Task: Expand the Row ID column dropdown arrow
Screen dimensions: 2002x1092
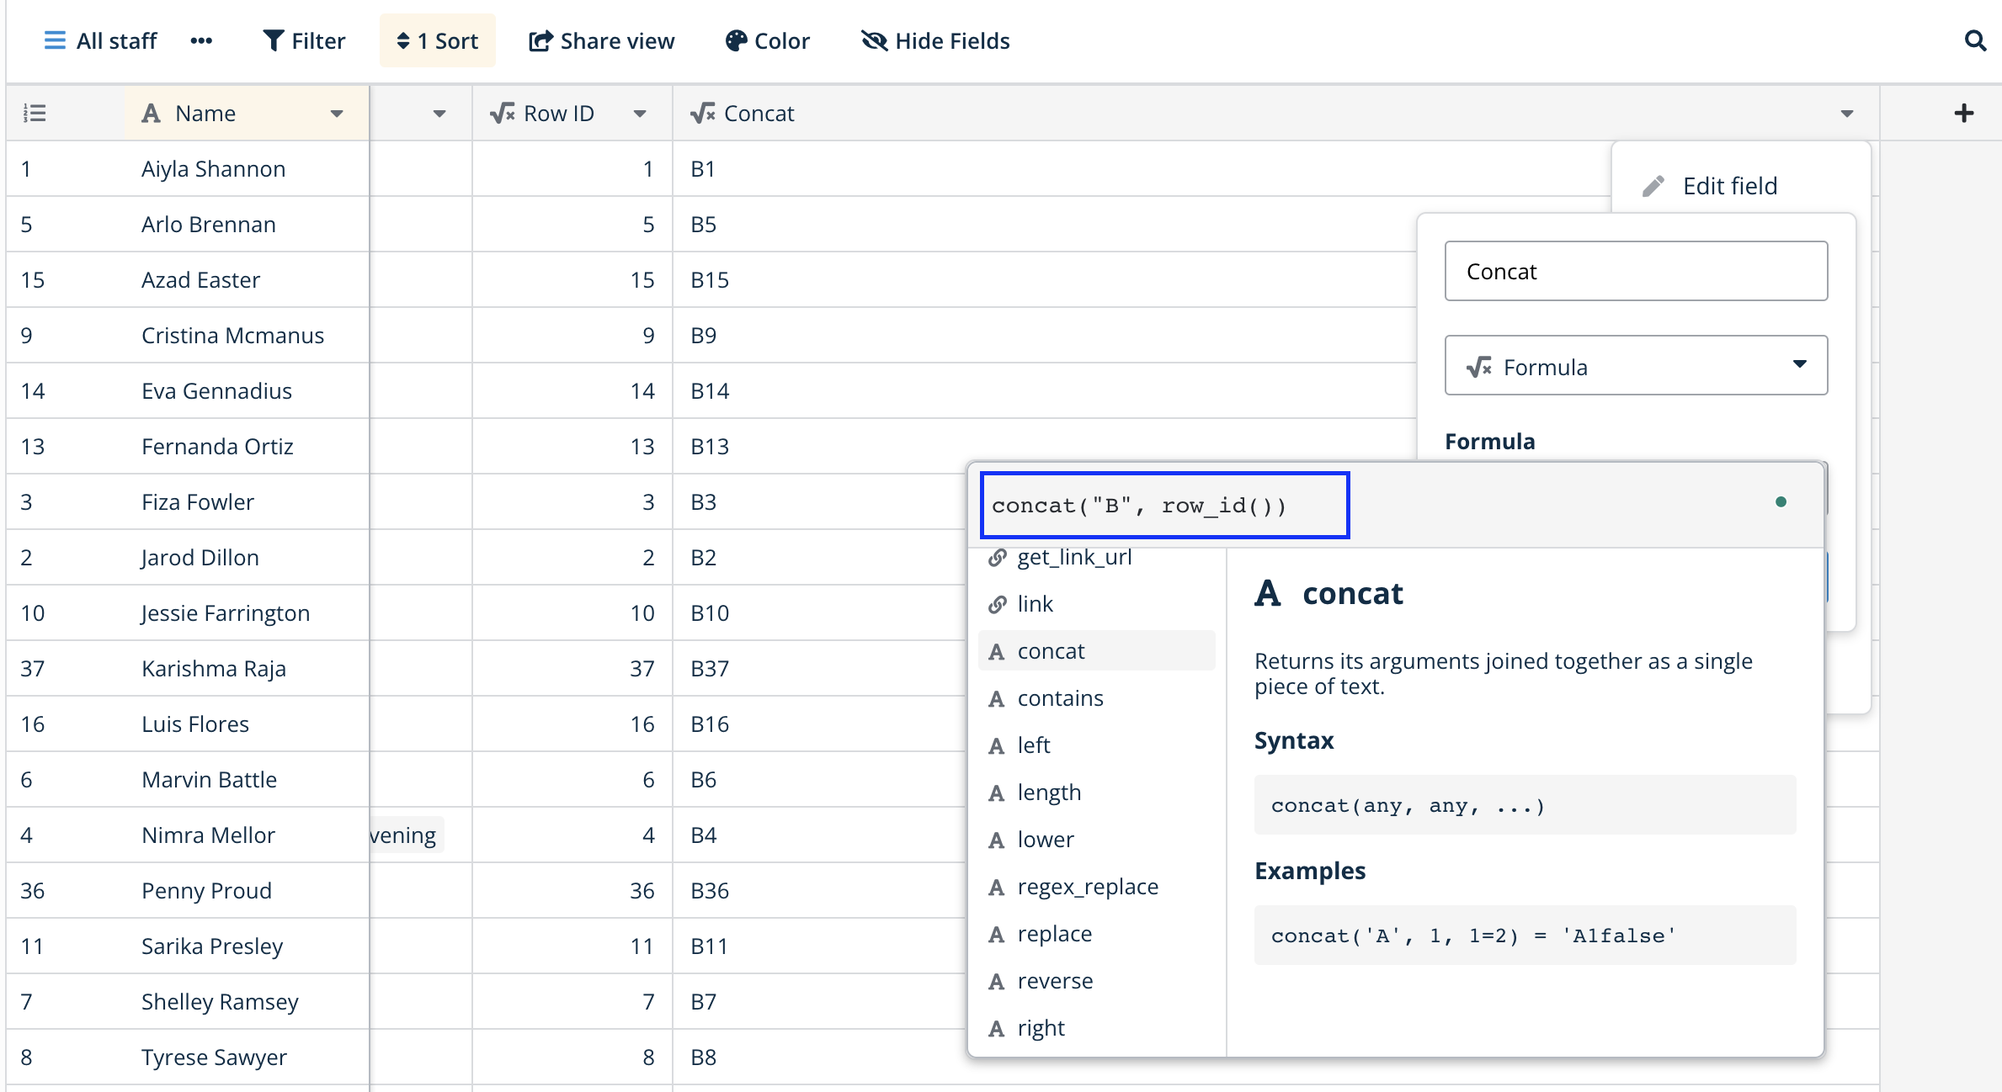Action: click(640, 114)
